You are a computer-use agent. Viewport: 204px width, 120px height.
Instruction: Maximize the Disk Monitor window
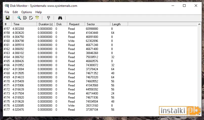(184, 6)
